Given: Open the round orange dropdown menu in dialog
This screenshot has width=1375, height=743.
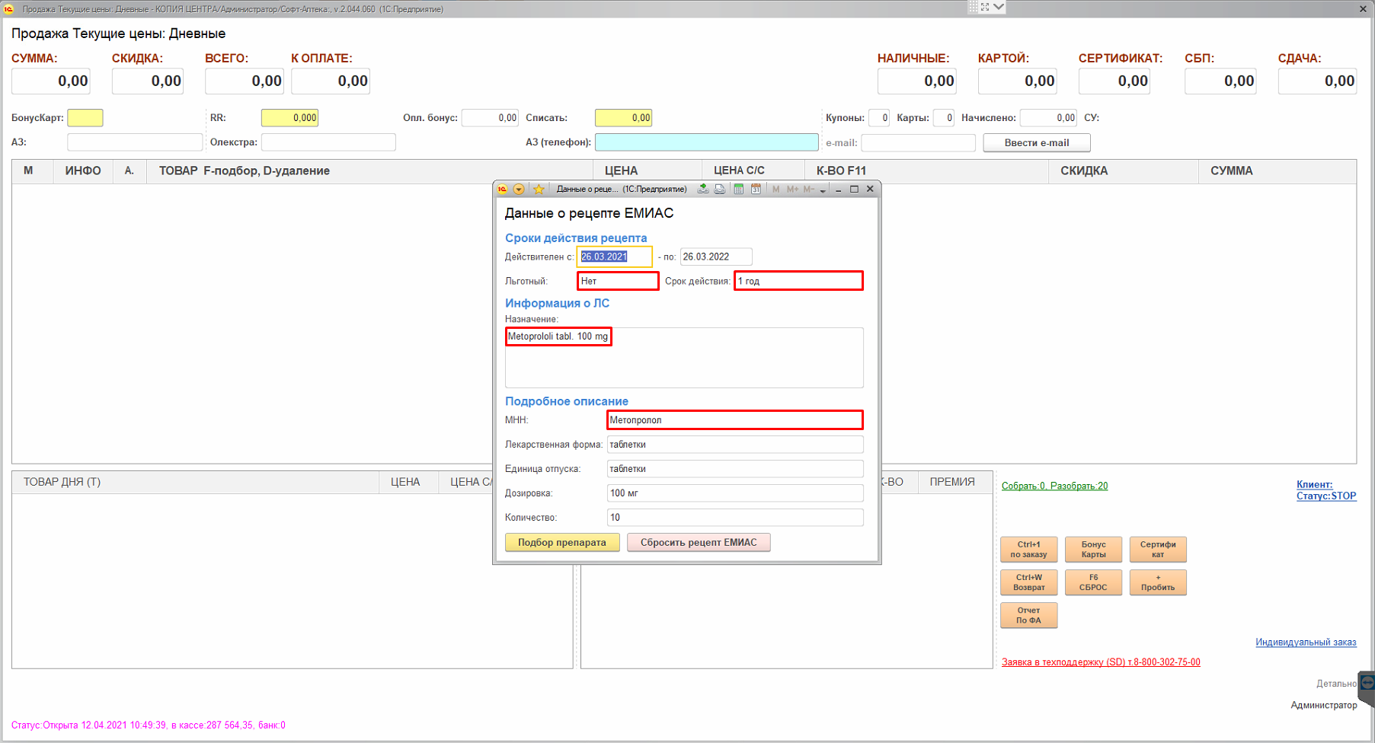Looking at the screenshot, I should (519, 190).
